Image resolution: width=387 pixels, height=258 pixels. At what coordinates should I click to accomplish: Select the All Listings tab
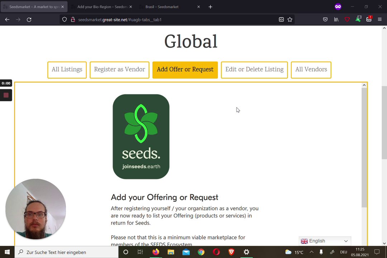click(67, 70)
